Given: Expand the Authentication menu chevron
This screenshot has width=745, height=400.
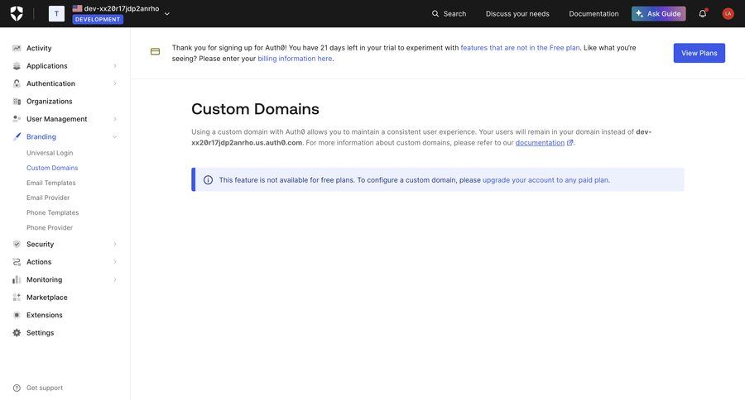Looking at the screenshot, I should click(115, 83).
